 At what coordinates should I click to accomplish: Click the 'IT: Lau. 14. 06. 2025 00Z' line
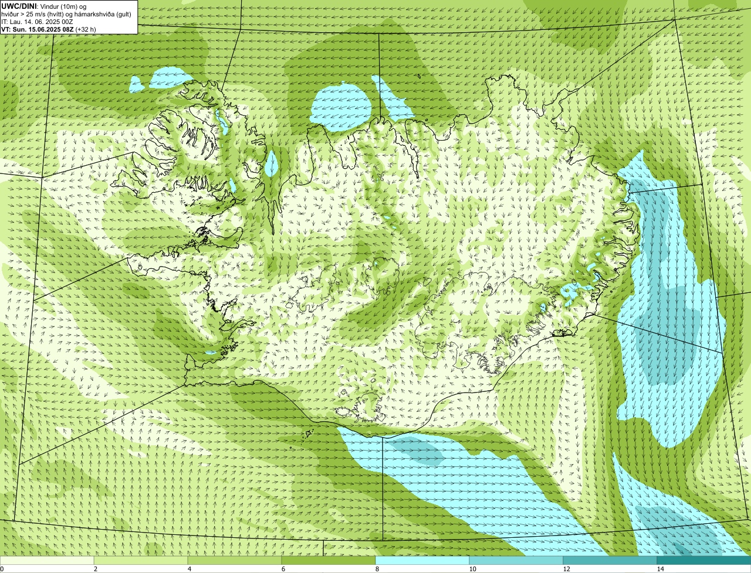click(x=37, y=22)
